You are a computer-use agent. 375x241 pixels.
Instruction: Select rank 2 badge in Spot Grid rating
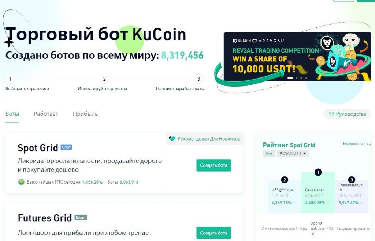click(x=284, y=180)
